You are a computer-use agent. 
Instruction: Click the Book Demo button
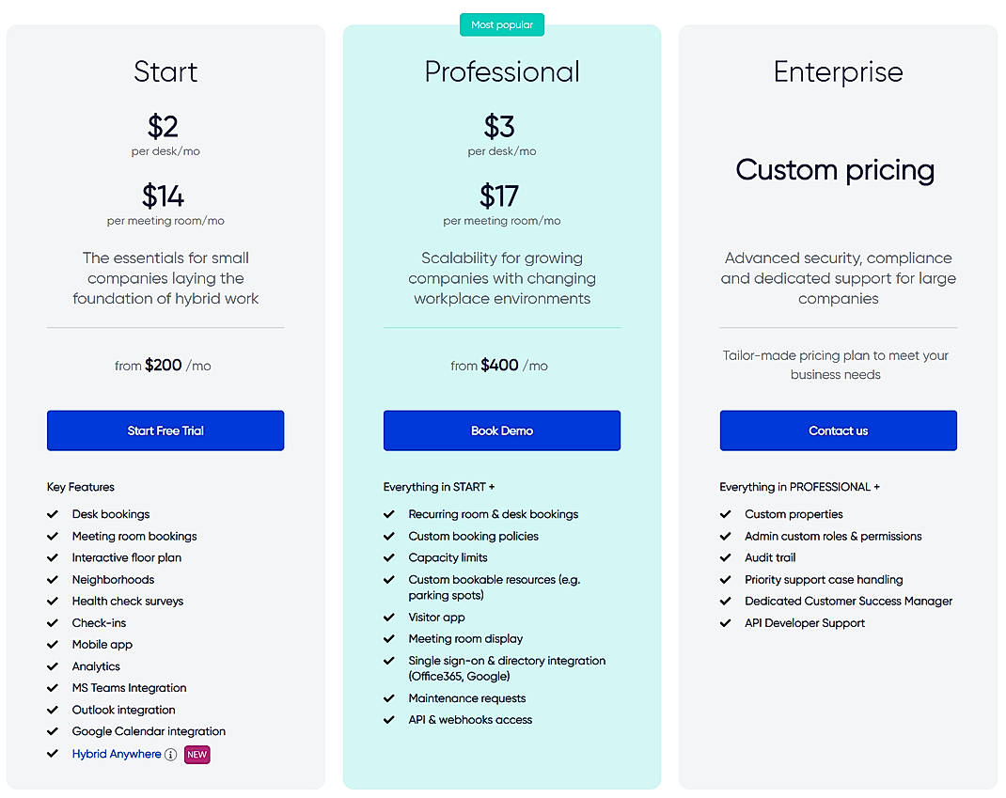click(501, 430)
